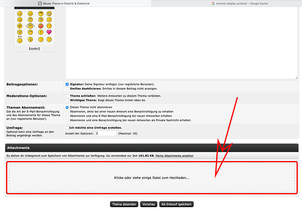Screen dimensions: 302x210
Task: Insert the pink heart smiley
Action: 49,32
